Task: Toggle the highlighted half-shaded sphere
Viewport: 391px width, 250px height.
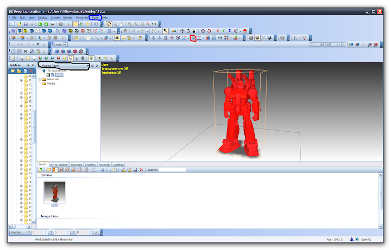Action: (257, 38)
